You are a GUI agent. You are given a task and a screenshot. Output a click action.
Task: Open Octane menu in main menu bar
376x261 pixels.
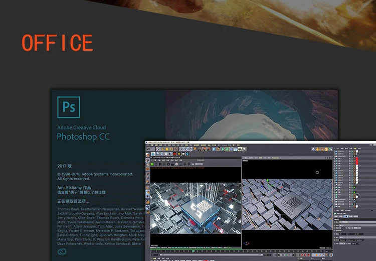(x=225, y=145)
